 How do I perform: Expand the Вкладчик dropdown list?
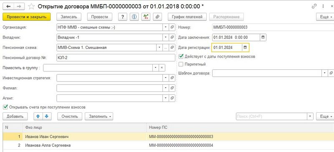pyautogui.click(x=166, y=37)
